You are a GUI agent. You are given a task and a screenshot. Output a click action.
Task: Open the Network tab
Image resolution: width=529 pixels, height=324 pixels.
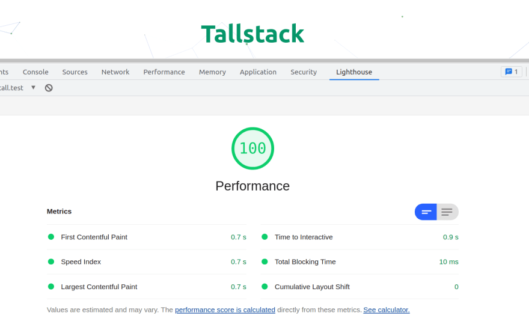coord(115,72)
